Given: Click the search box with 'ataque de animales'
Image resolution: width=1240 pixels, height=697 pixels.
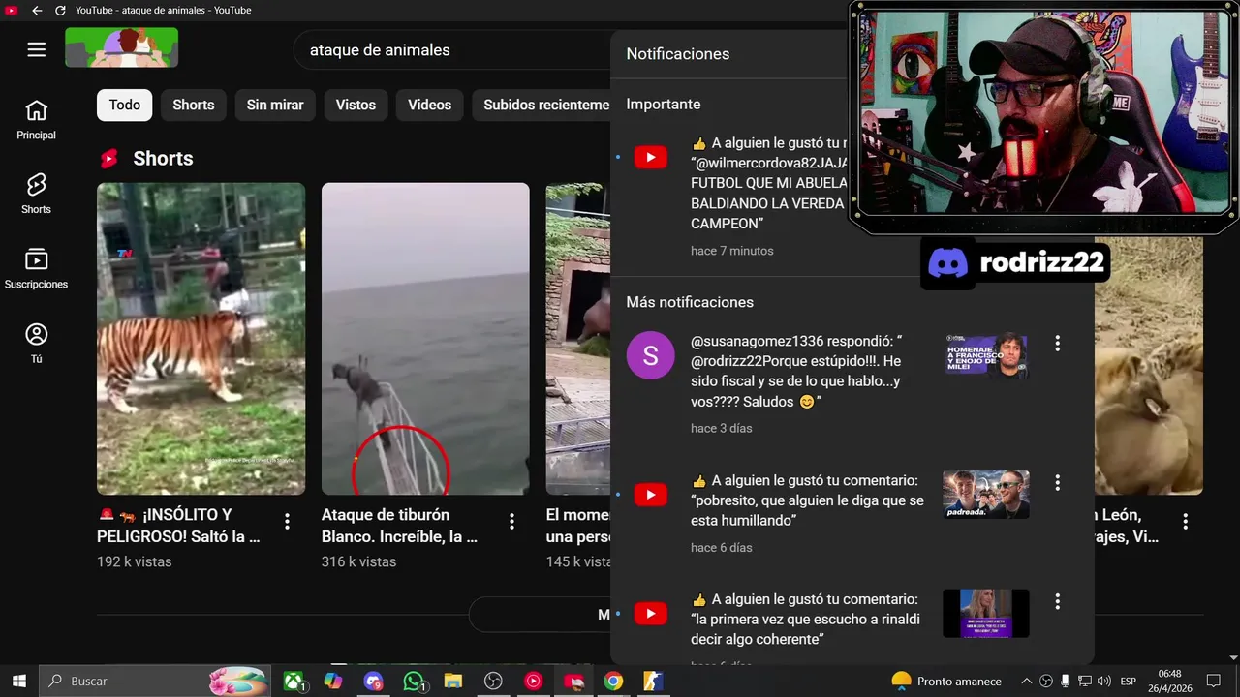Looking at the screenshot, I should click(x=451, y=49).
